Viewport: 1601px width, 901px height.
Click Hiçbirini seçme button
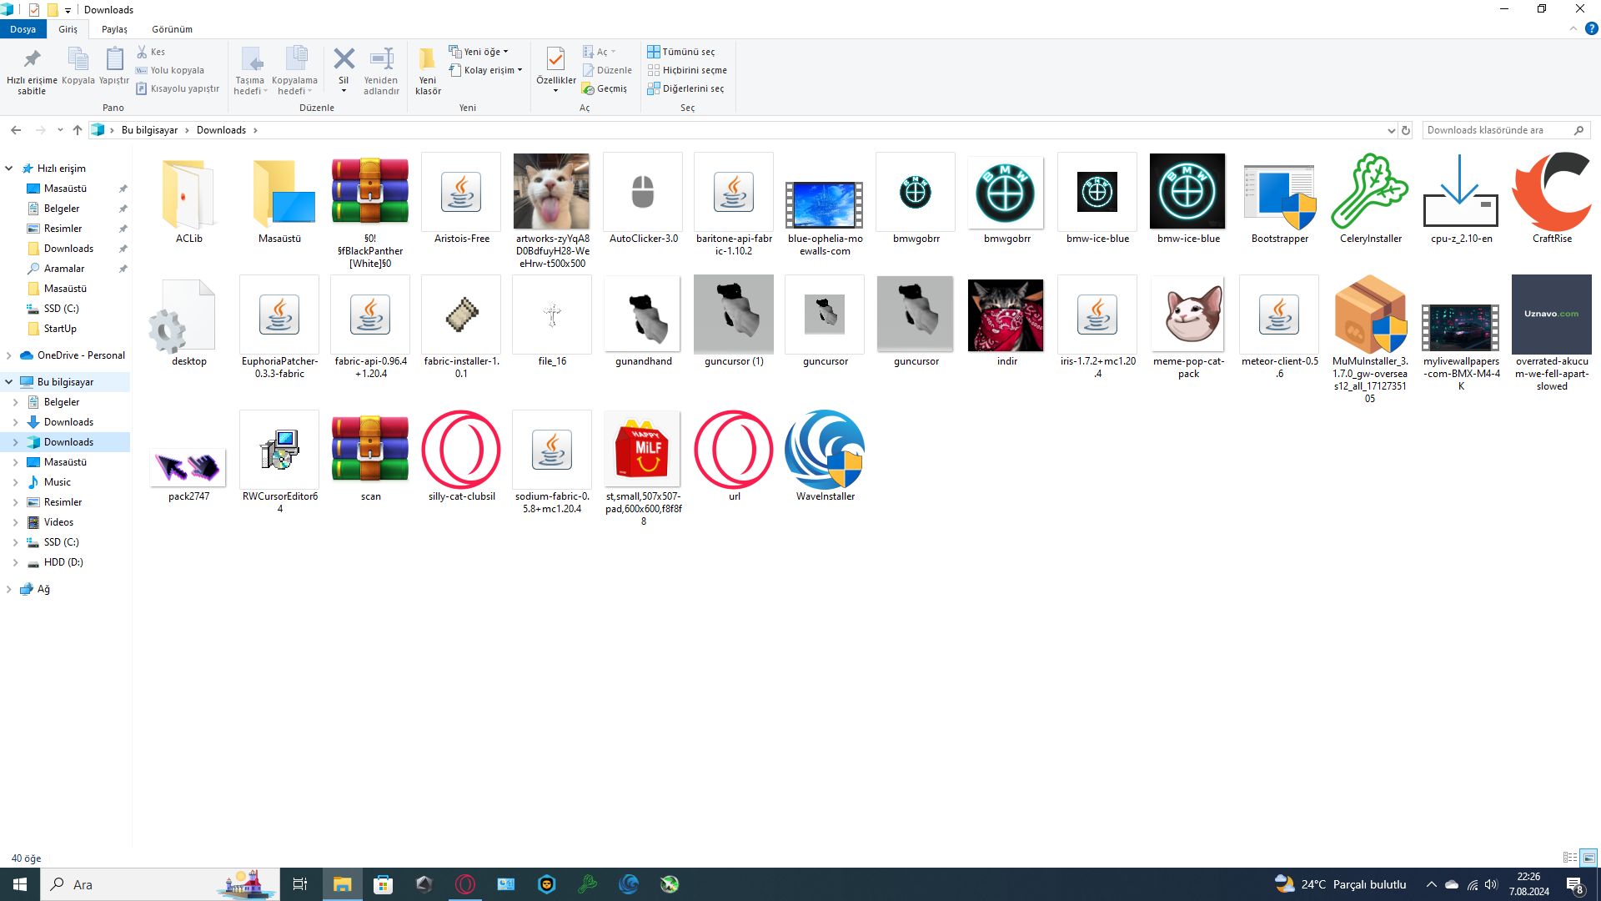694,70
